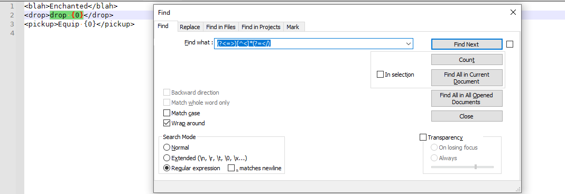565x194 pixels.
Task: Click line number 4 in the editor margin
Action: pyautogui.click(x=12, y=33)
